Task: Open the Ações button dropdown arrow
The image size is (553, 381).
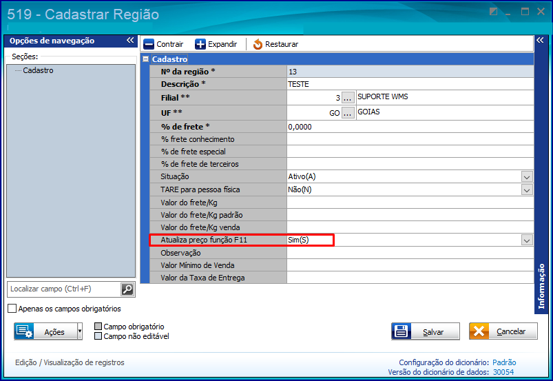Action: (x=80, y=331)
